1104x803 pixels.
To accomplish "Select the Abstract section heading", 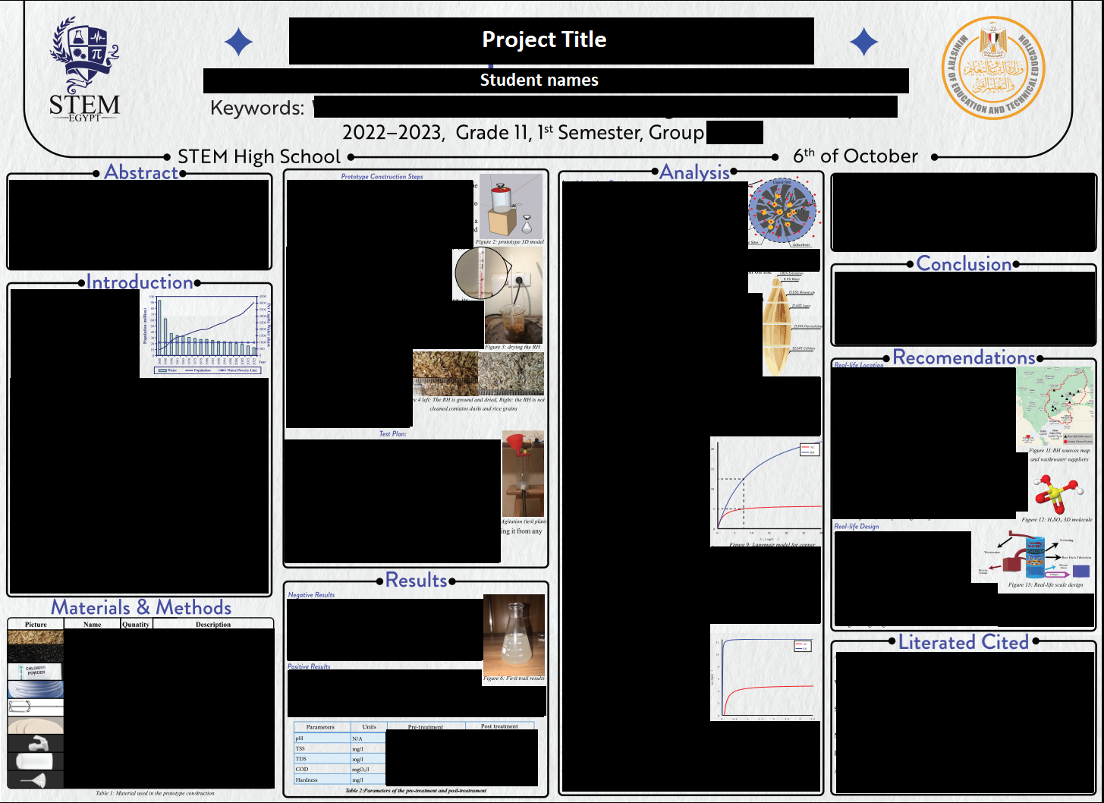I will click(x=141, y=172).
